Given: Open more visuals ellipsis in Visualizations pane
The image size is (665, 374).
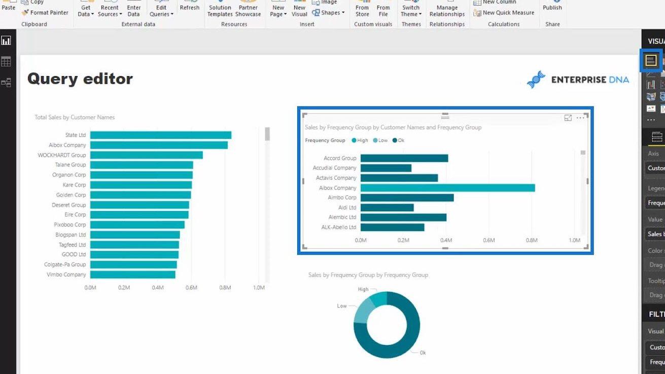Looking at the screenshot, I should 651,120.
